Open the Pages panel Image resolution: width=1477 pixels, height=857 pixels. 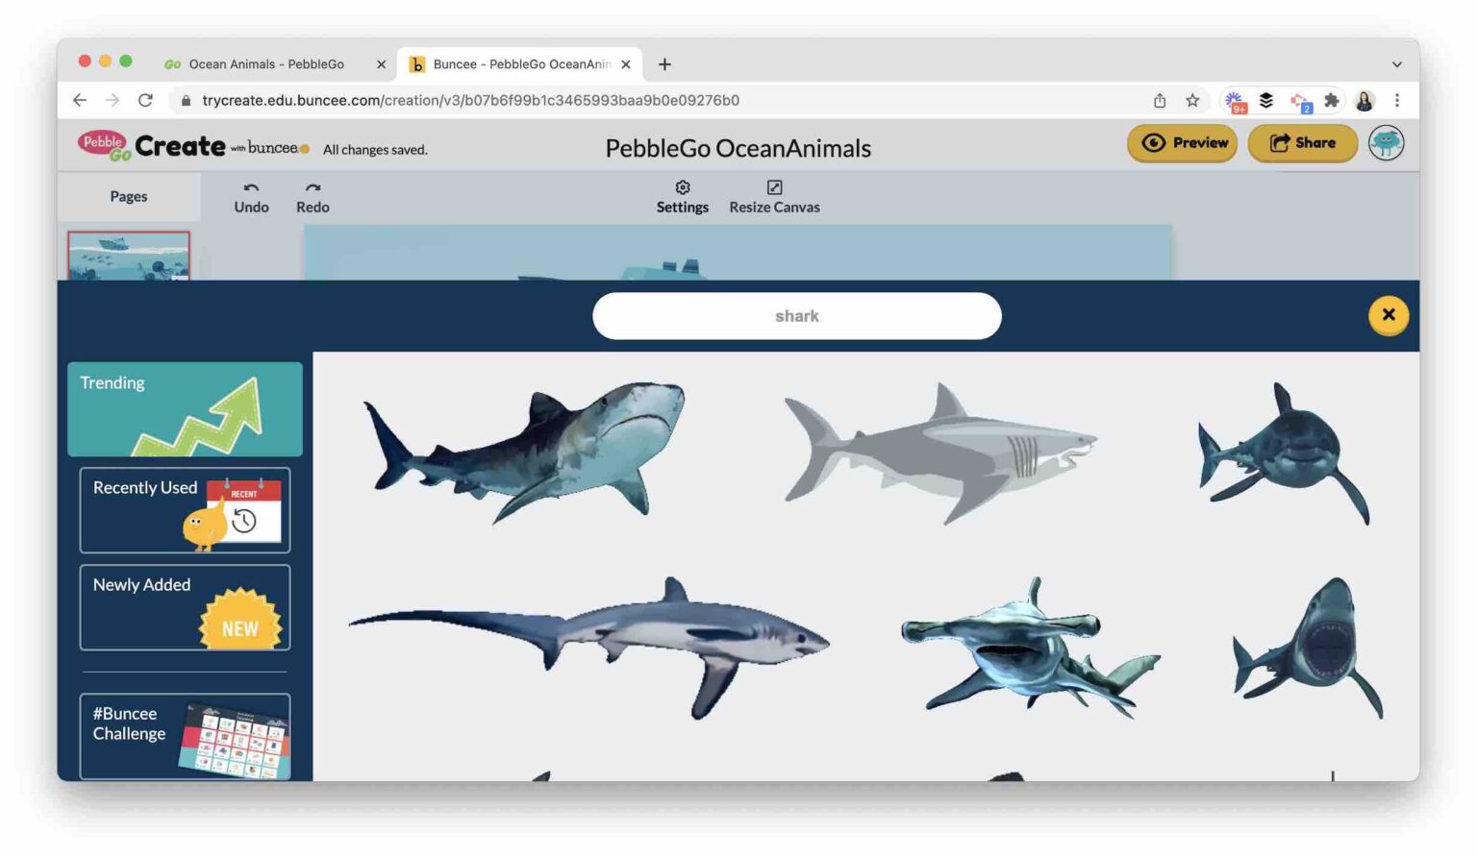(x=129, y=196)
